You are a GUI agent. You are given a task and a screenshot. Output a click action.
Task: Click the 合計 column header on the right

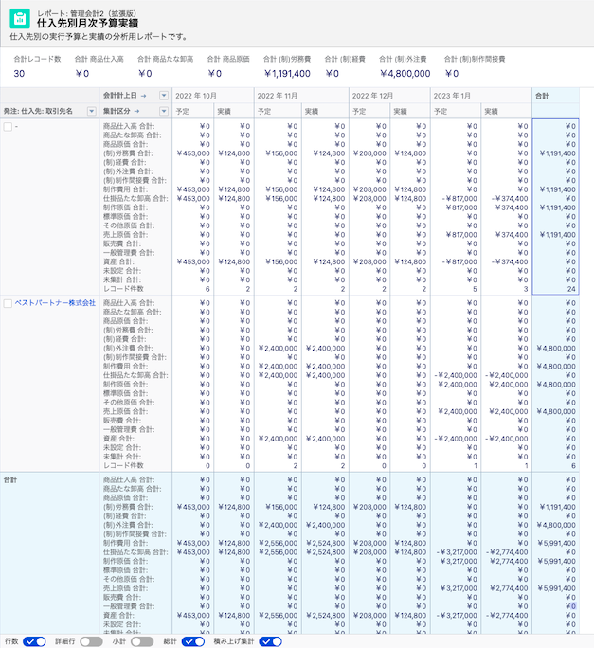click(x=542, y=96)
